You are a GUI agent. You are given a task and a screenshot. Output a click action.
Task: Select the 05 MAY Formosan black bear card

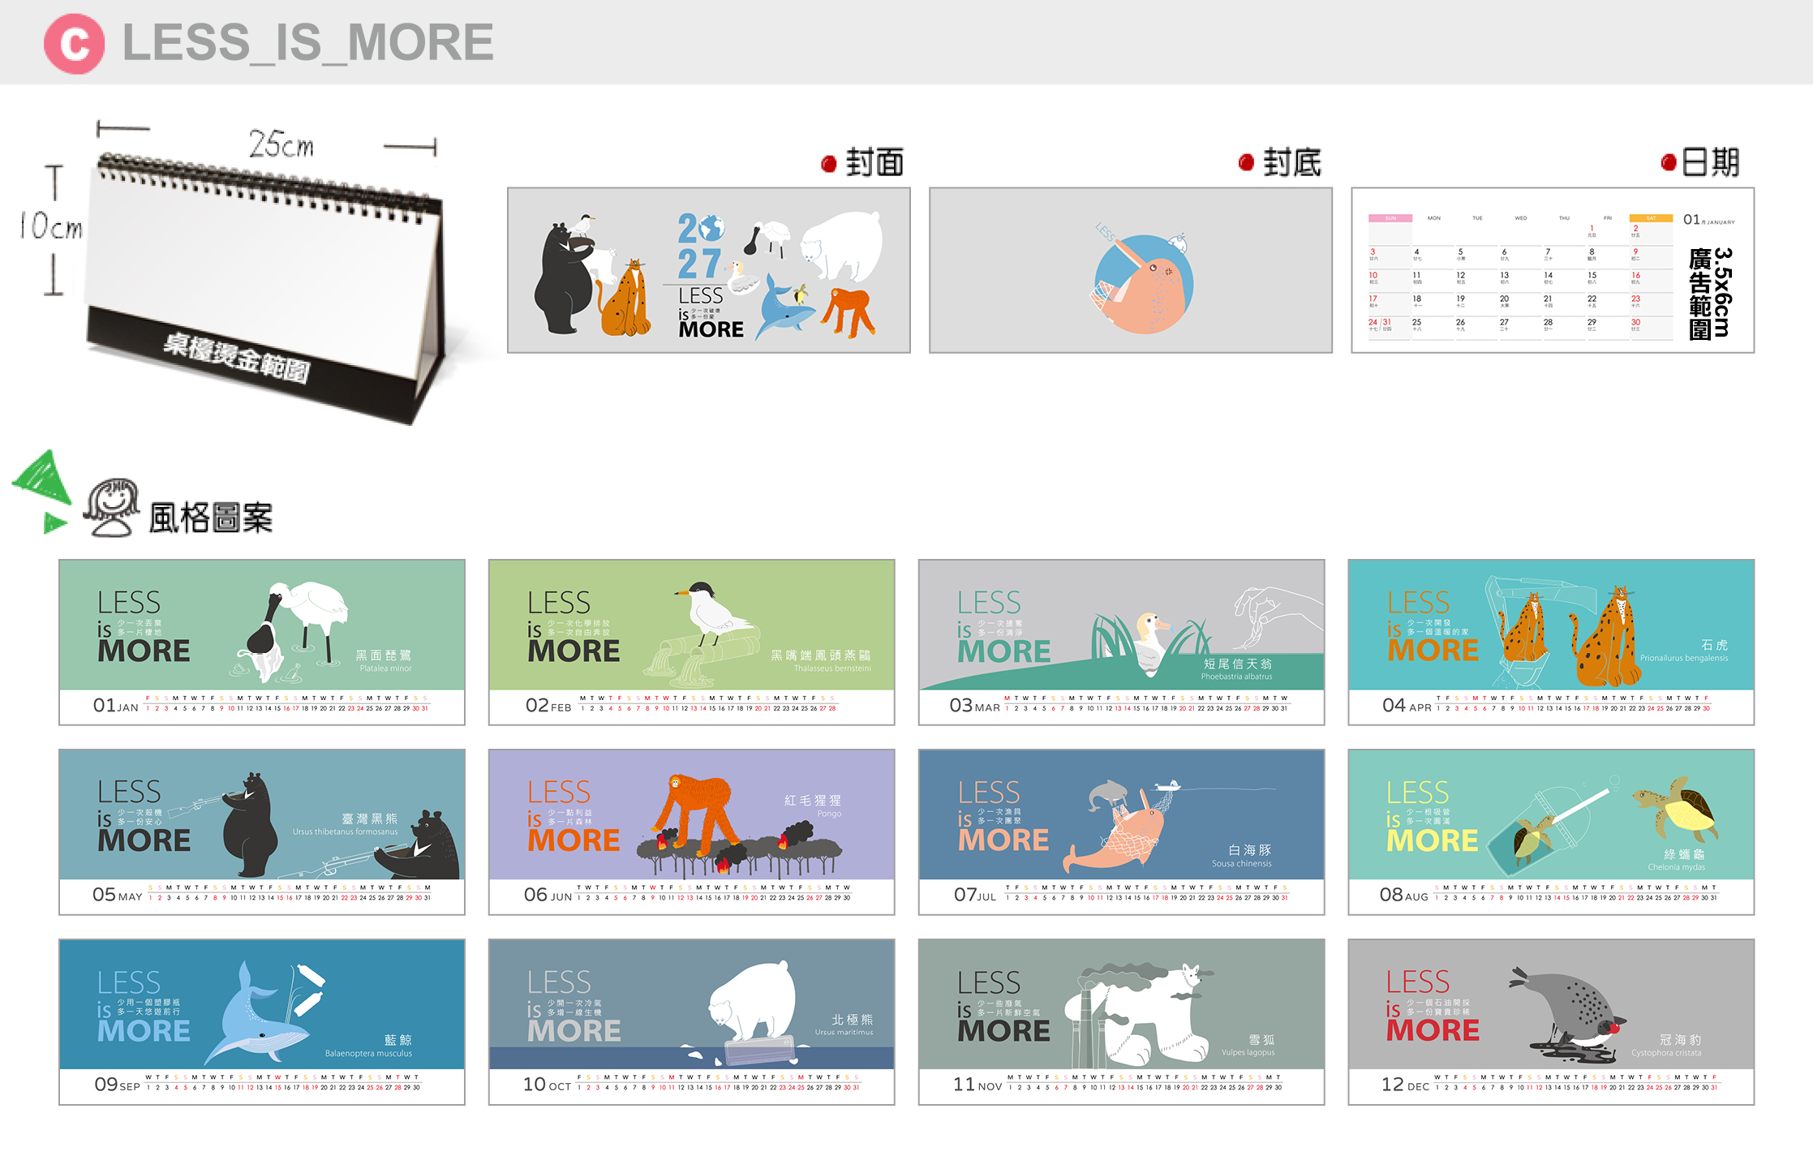click(x=262, y=832)
